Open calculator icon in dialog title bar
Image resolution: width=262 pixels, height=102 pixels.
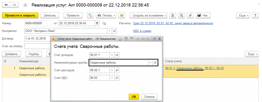[126, 39]
